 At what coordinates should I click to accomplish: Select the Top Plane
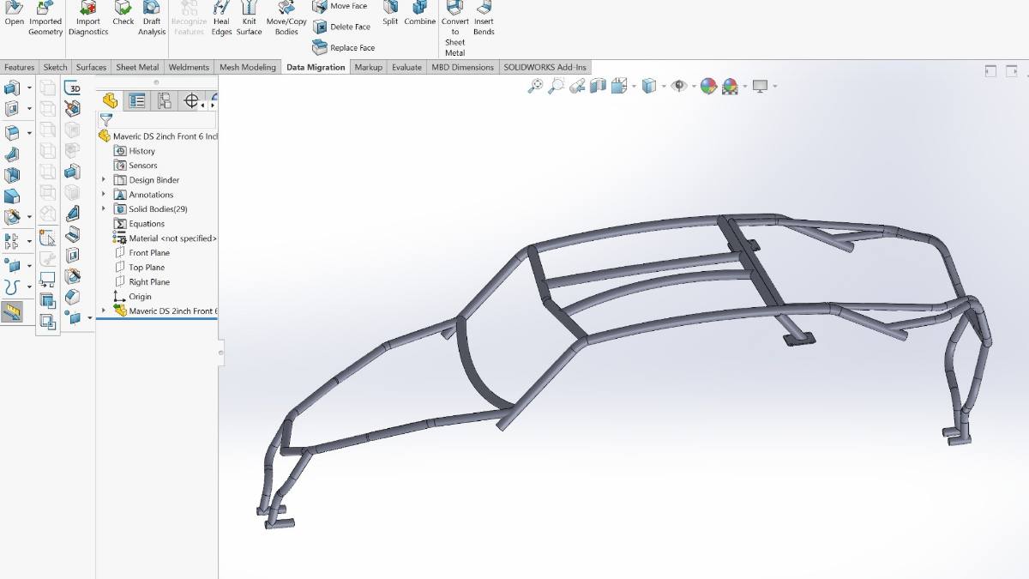pos(140,268)
